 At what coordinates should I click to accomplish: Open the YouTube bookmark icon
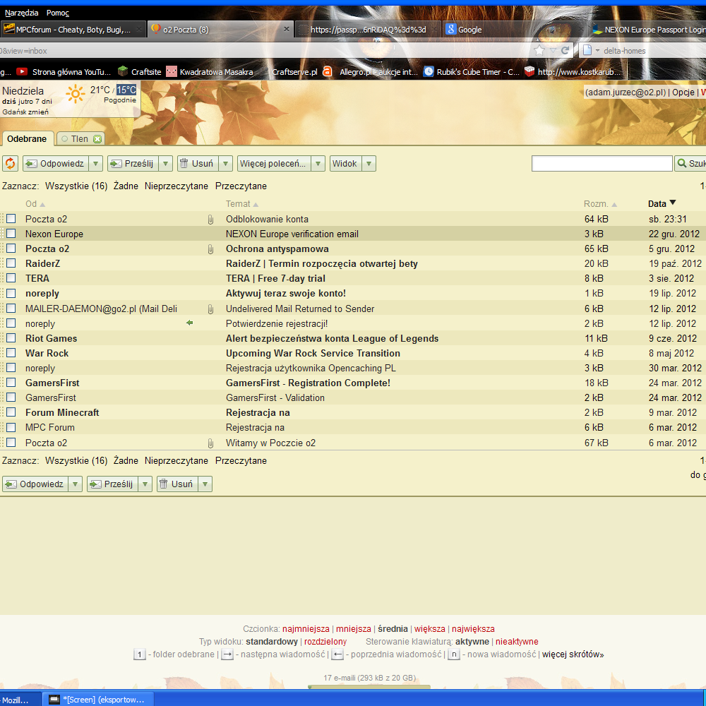22,71
